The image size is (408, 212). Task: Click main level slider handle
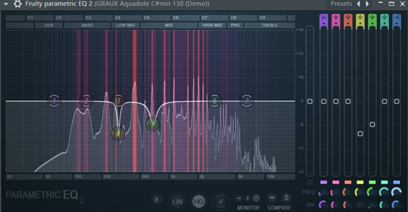coord(309,101)
